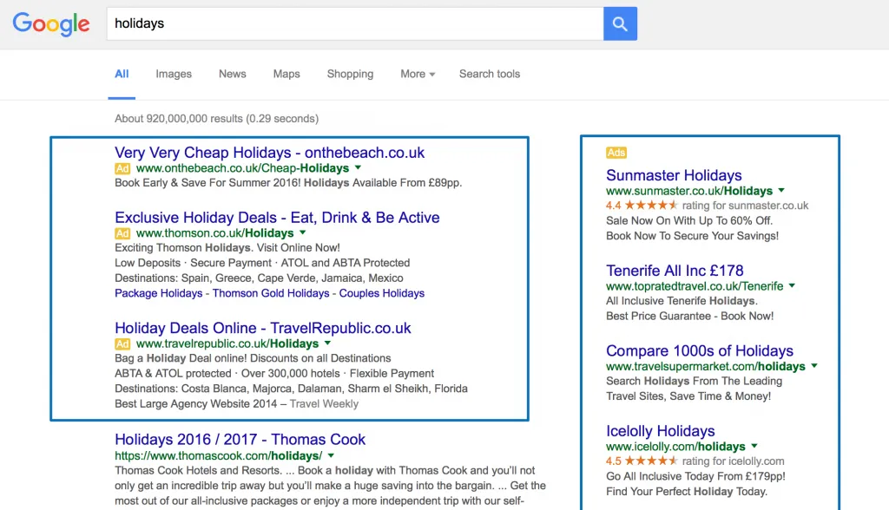The image size is (889, 510).
Task: Click the Ad badge beside onthebeach.co.uk URL
Action: pos(122,168)
